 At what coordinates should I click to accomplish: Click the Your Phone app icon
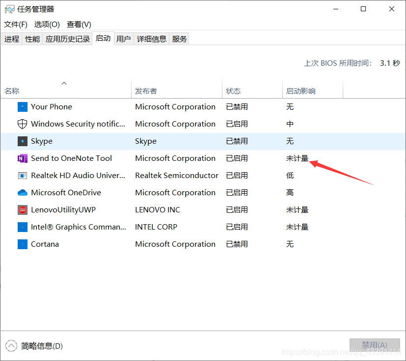point(23,107)
